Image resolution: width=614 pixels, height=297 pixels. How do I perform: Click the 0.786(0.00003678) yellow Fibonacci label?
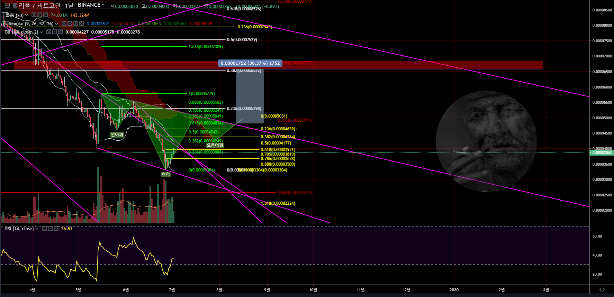278,159
